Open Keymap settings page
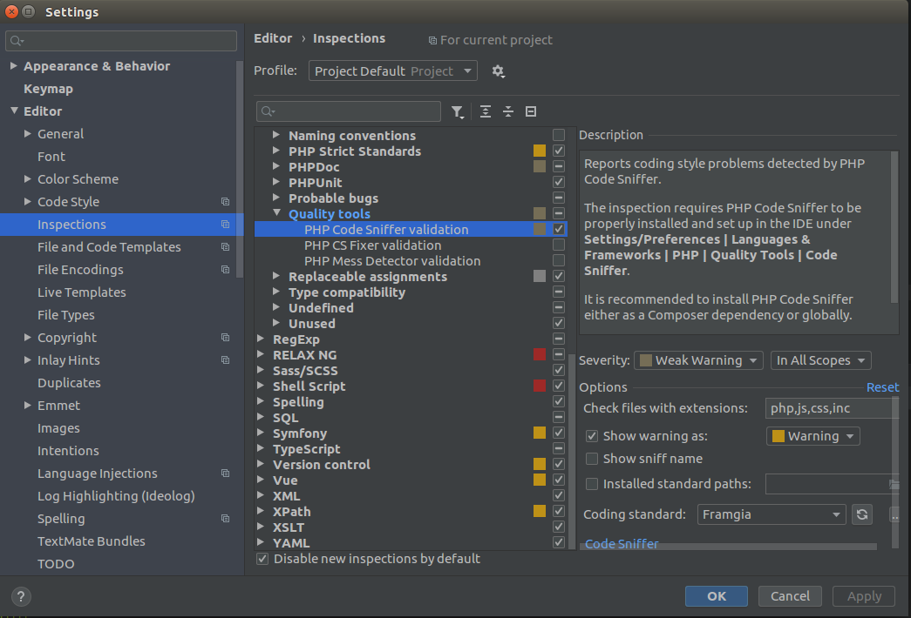 coord(48,89)
